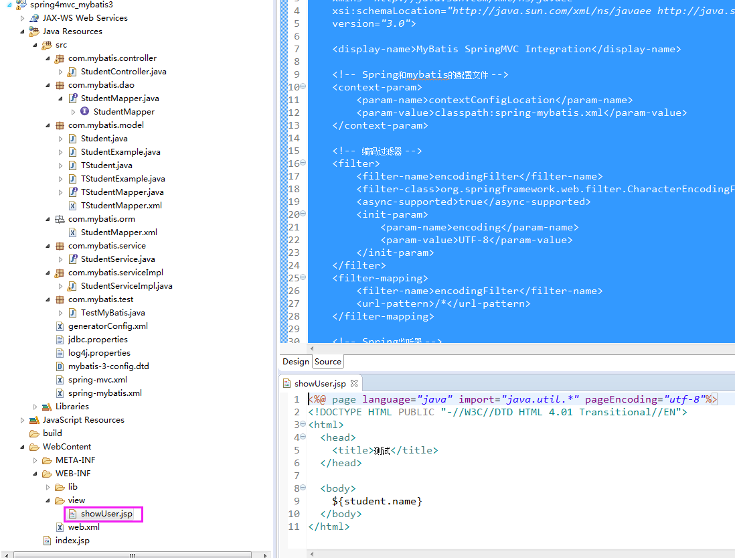The height and width of the screenshot is (558, 735).
Task: Click index.jsp file icon
Action: pos(47,541)
